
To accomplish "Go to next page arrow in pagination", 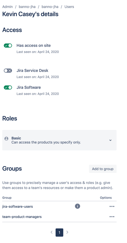I will (x=67, y=232).
